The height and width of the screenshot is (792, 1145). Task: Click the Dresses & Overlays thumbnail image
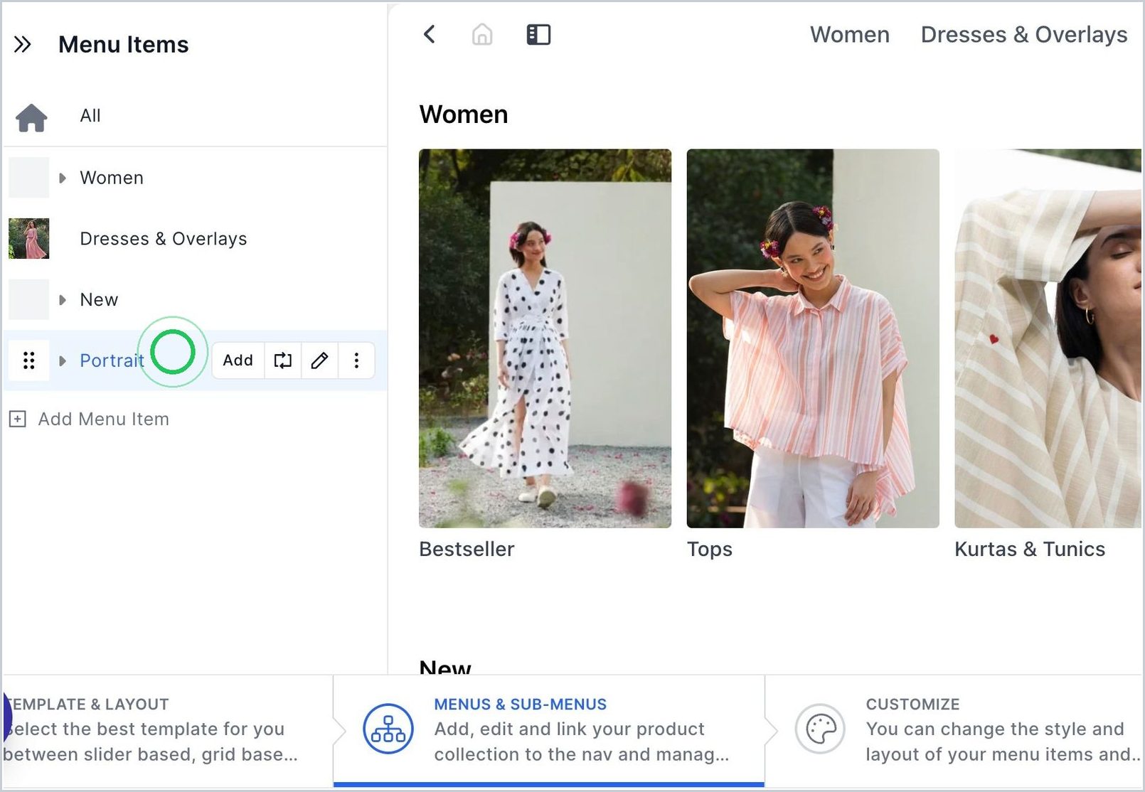click(x=29, y=239)
